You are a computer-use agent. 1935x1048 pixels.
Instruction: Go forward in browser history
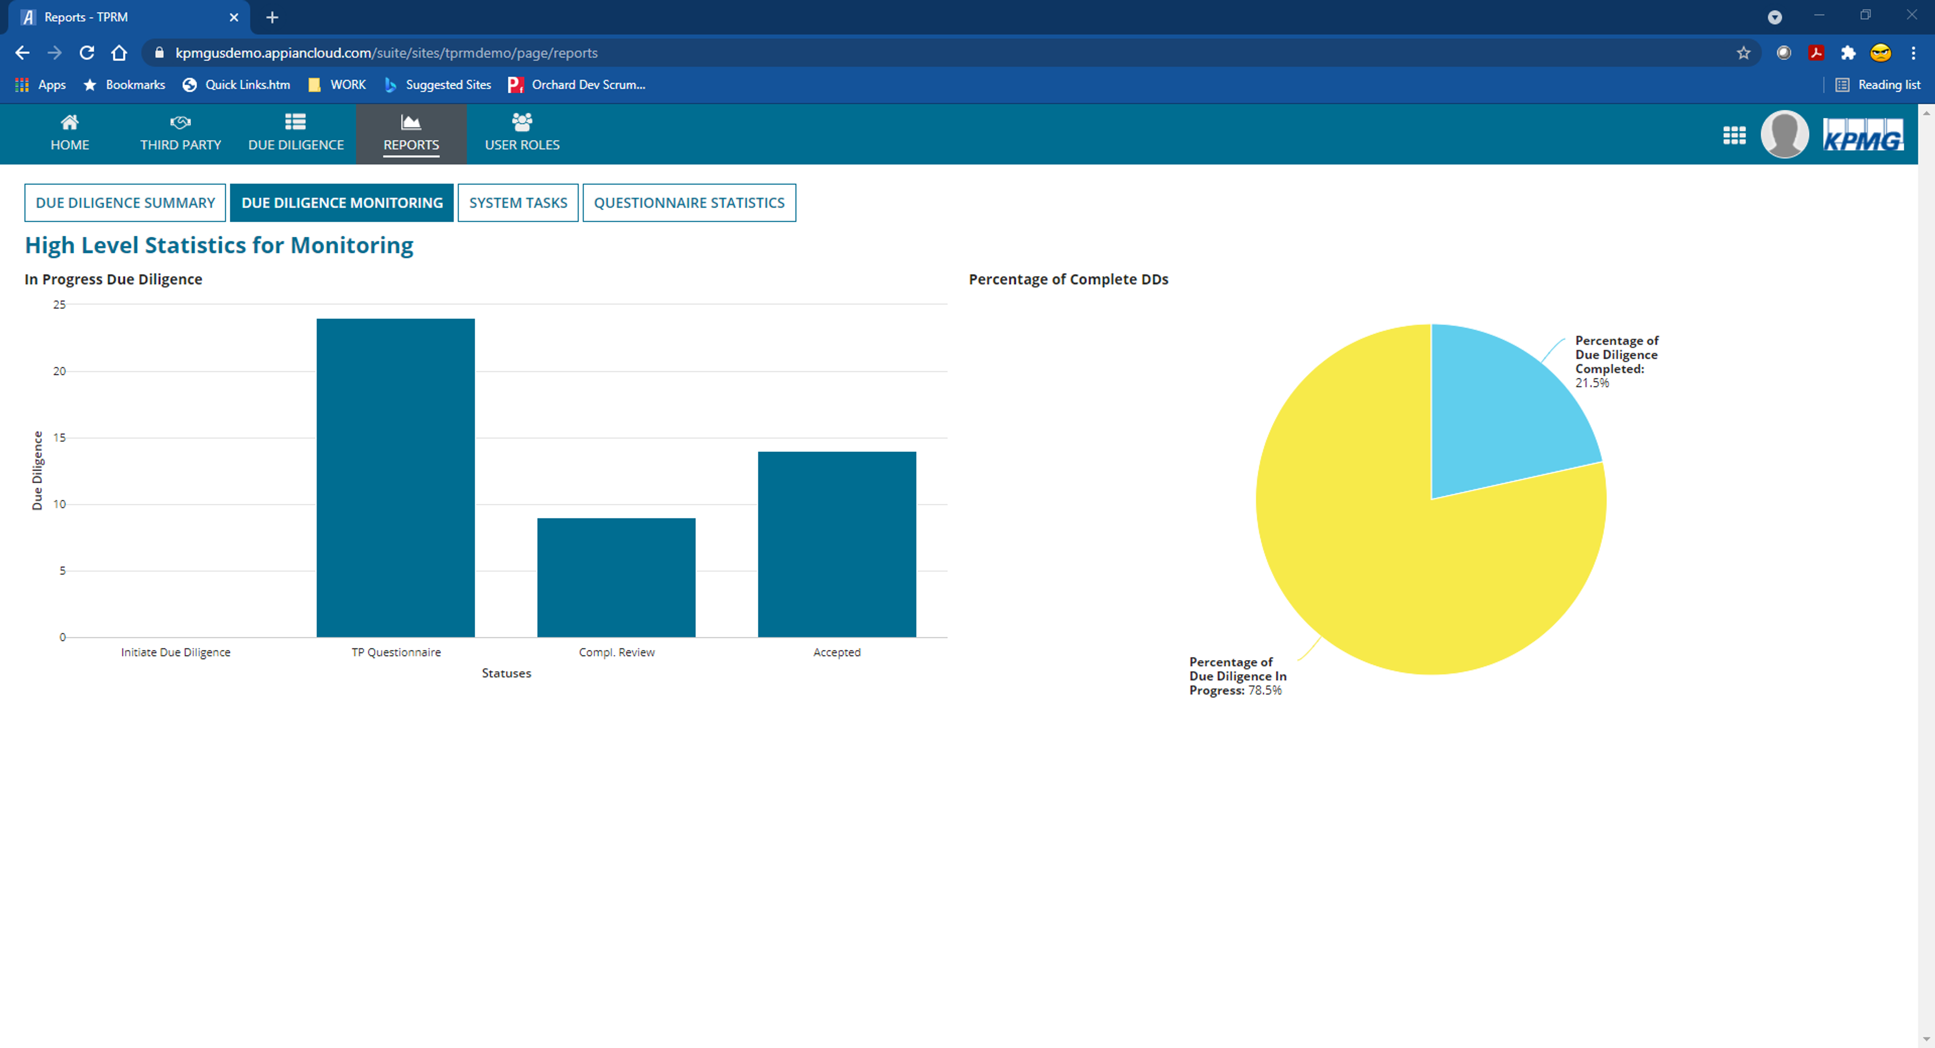[55, 52]
